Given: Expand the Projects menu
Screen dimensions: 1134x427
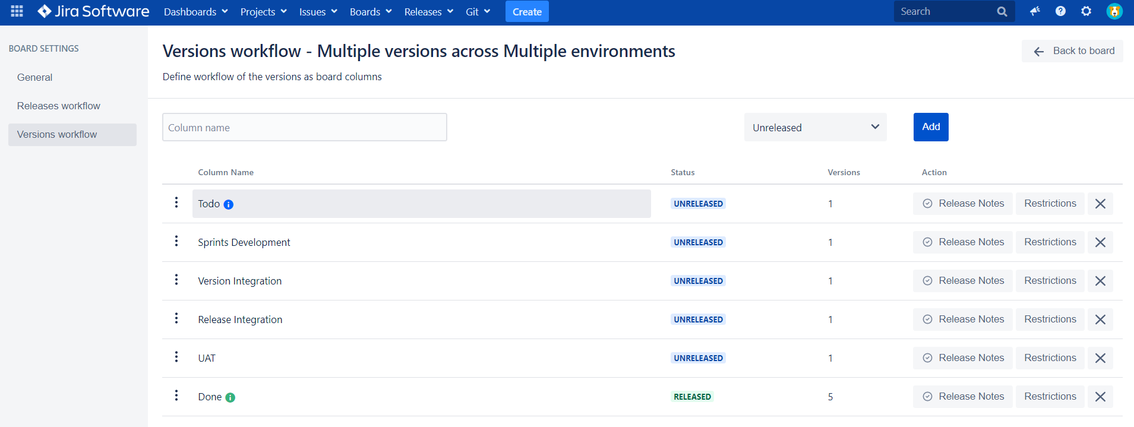Looking at the screenshot, I should click(263, 12).
